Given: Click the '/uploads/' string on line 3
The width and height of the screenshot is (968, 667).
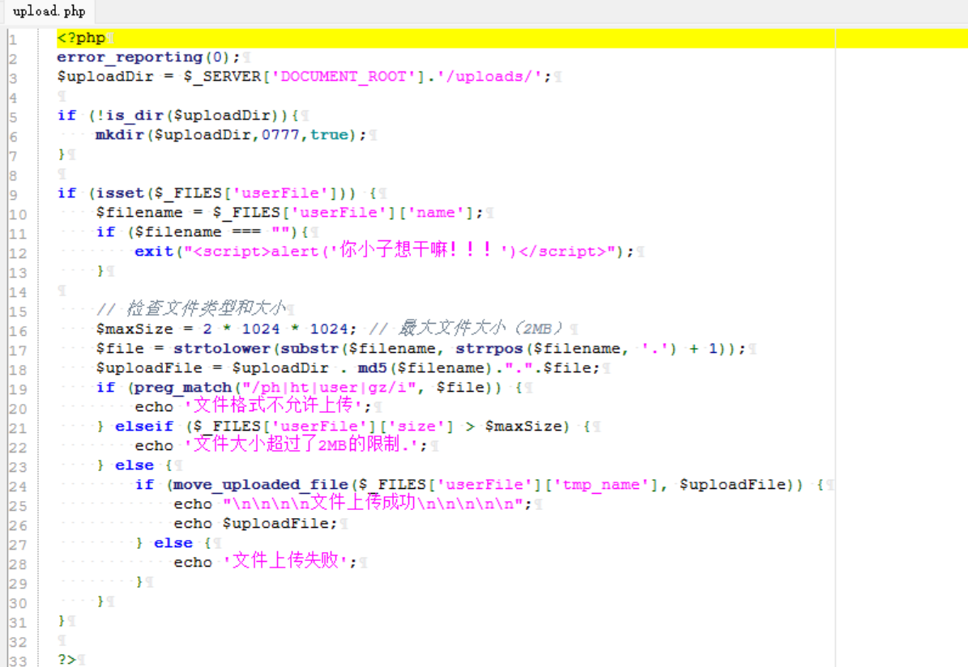Looking at the screenshot, I should click(493, 77).
